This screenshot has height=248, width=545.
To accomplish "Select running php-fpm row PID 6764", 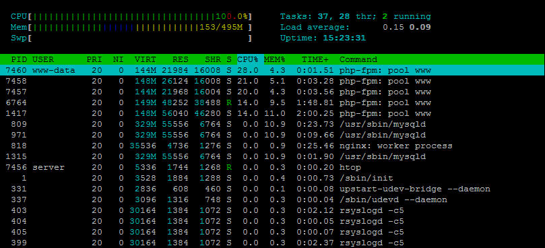I will [x=272, y=102].
